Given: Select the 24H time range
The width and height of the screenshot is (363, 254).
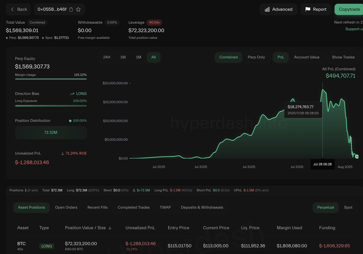Looking at the screenshot, I should point(107,57).
